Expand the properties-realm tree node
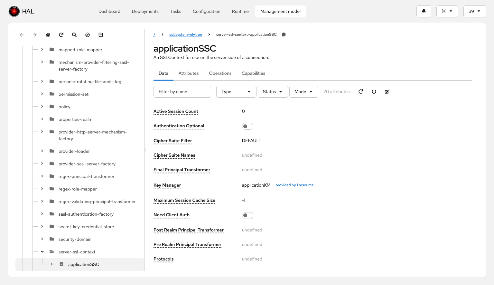This screenshot has width=494, height=285. pos(42,119)
